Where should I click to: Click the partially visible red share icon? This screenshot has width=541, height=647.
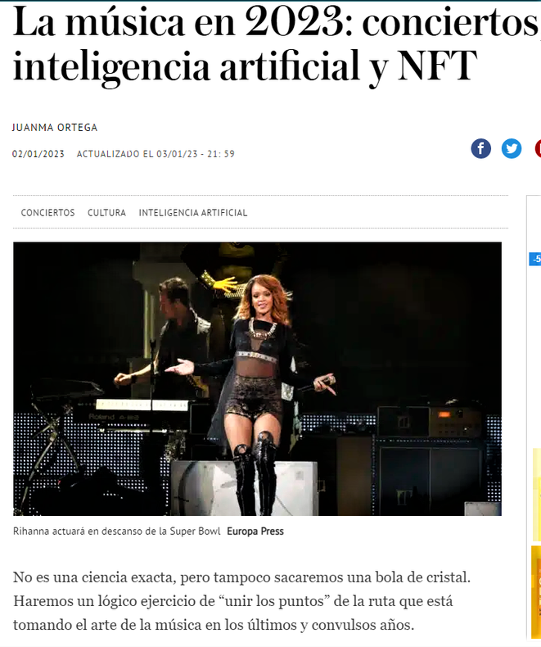(538, 148)
